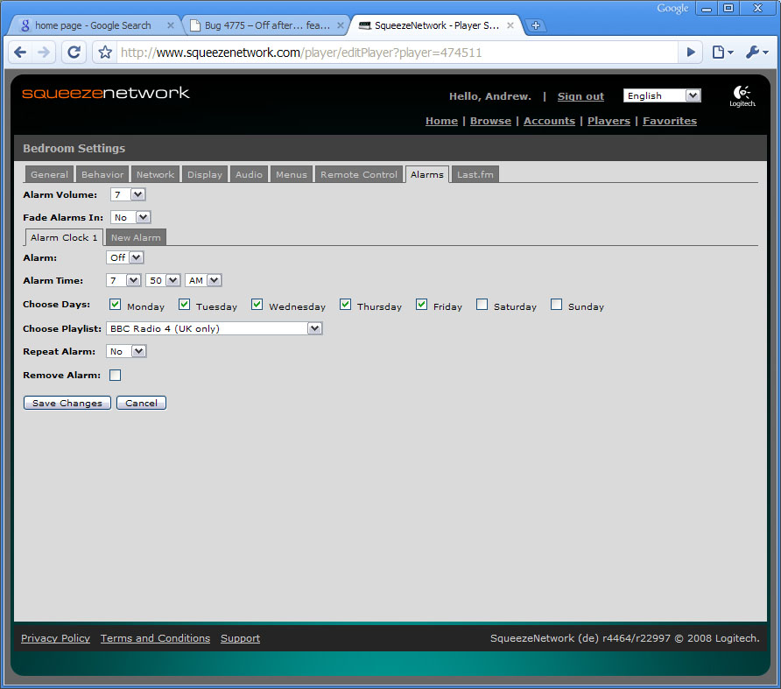Click the URL address bar

point(394,53)
